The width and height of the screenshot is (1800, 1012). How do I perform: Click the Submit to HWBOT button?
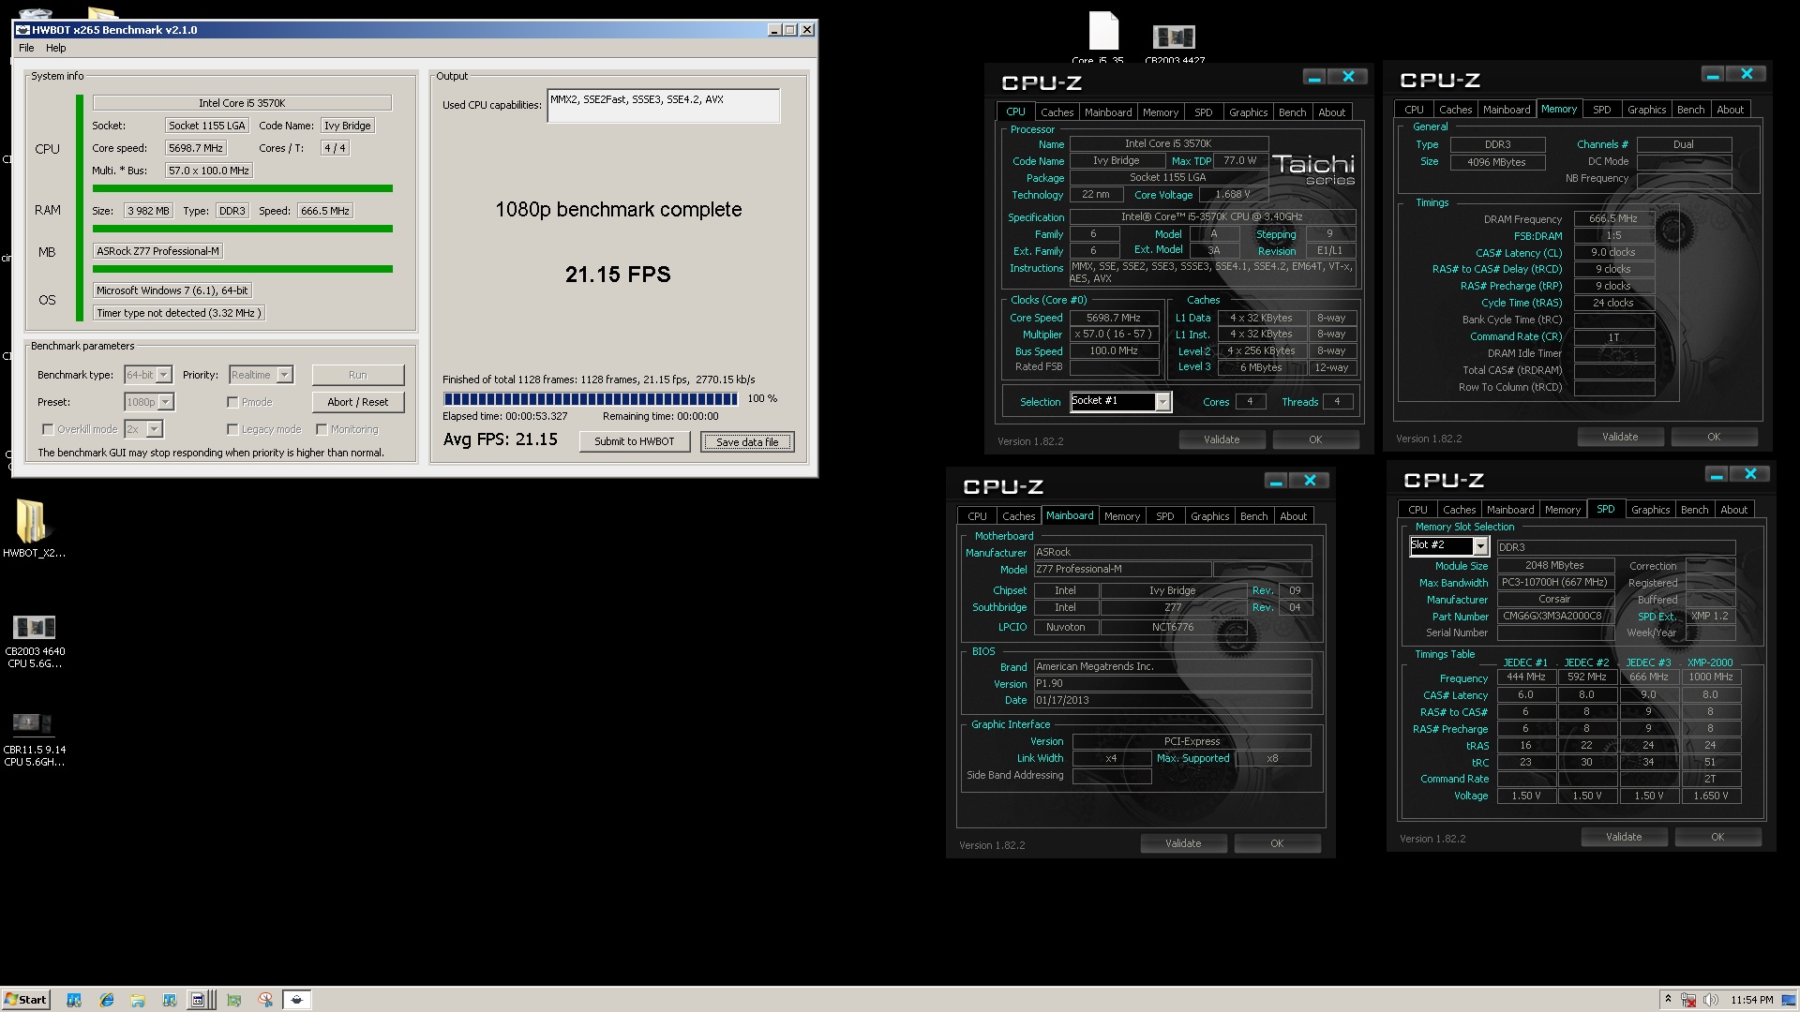click(634, 441)
